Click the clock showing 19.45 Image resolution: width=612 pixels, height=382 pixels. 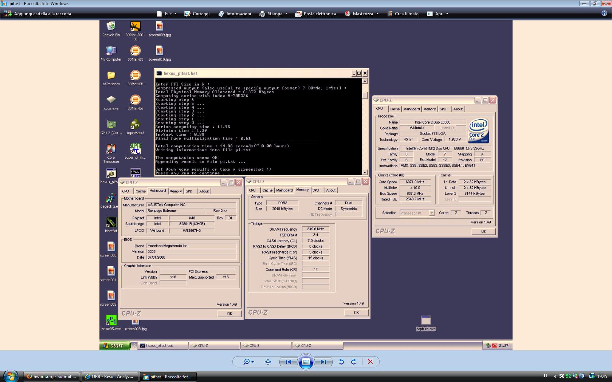pyautogui.click(x=602, y=377)
